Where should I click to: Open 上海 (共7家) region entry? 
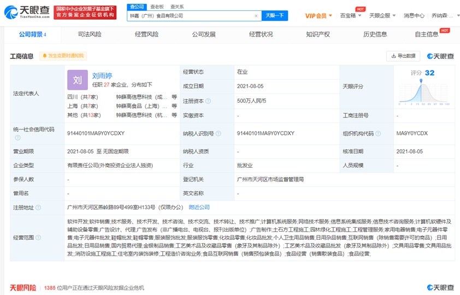82,106
